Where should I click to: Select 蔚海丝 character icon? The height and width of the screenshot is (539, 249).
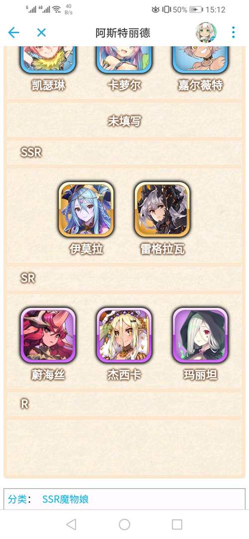point(48,335)
